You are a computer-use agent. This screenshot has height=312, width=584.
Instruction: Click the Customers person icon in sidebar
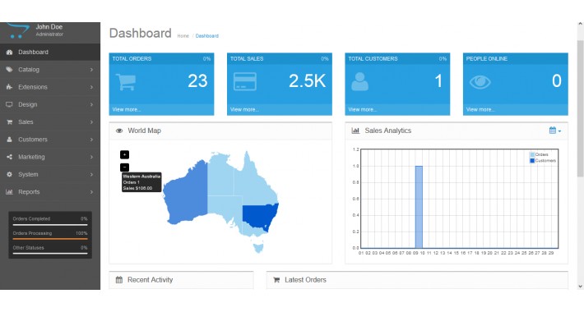point(9,140)
